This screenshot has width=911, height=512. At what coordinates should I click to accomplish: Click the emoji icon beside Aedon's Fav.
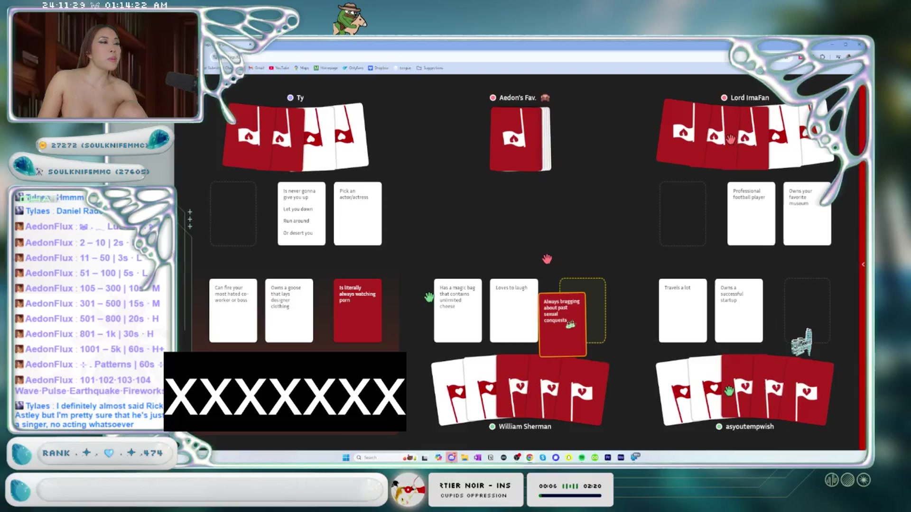(545, 98)
